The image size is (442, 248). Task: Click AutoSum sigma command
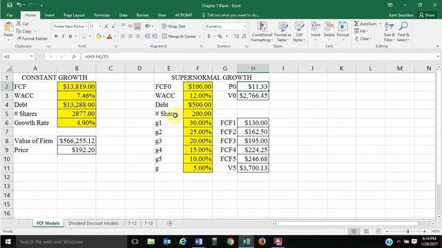click(x=365, y=23)
